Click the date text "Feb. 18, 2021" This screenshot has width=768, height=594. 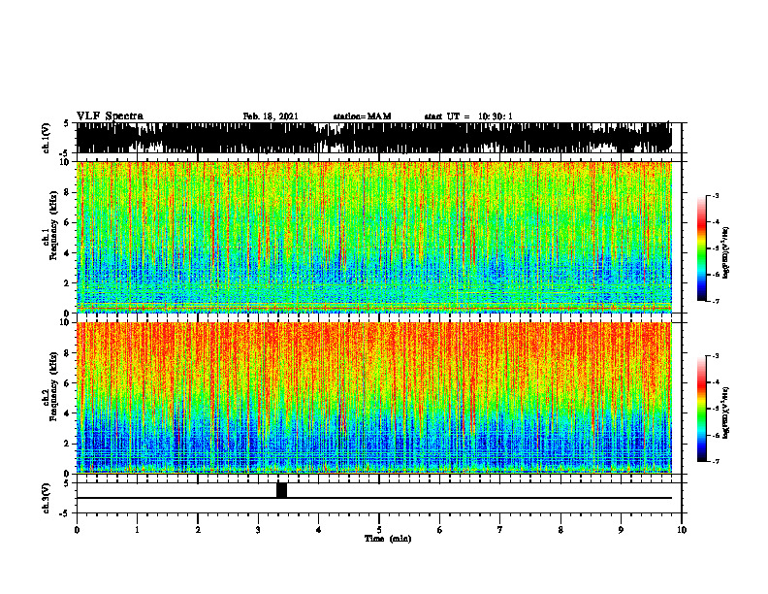(x=271, y=116)
